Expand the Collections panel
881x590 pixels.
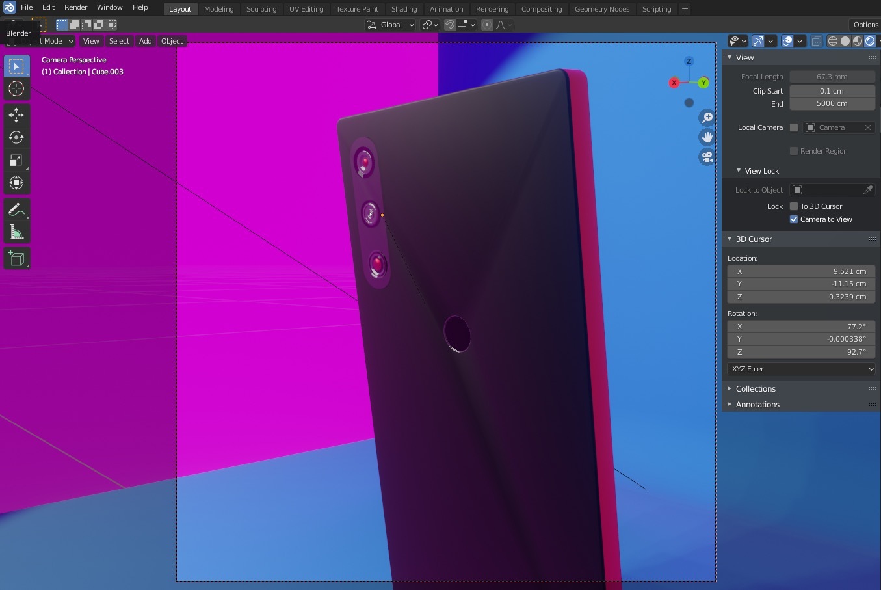[x=730, y=389]
